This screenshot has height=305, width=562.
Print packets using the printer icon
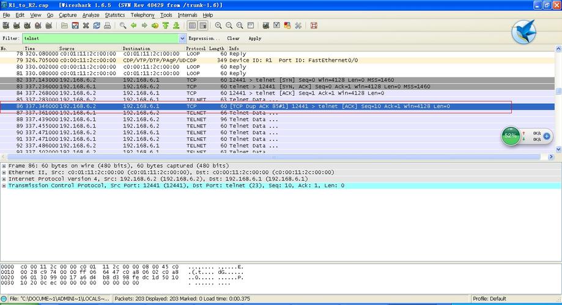pos(107,26)
